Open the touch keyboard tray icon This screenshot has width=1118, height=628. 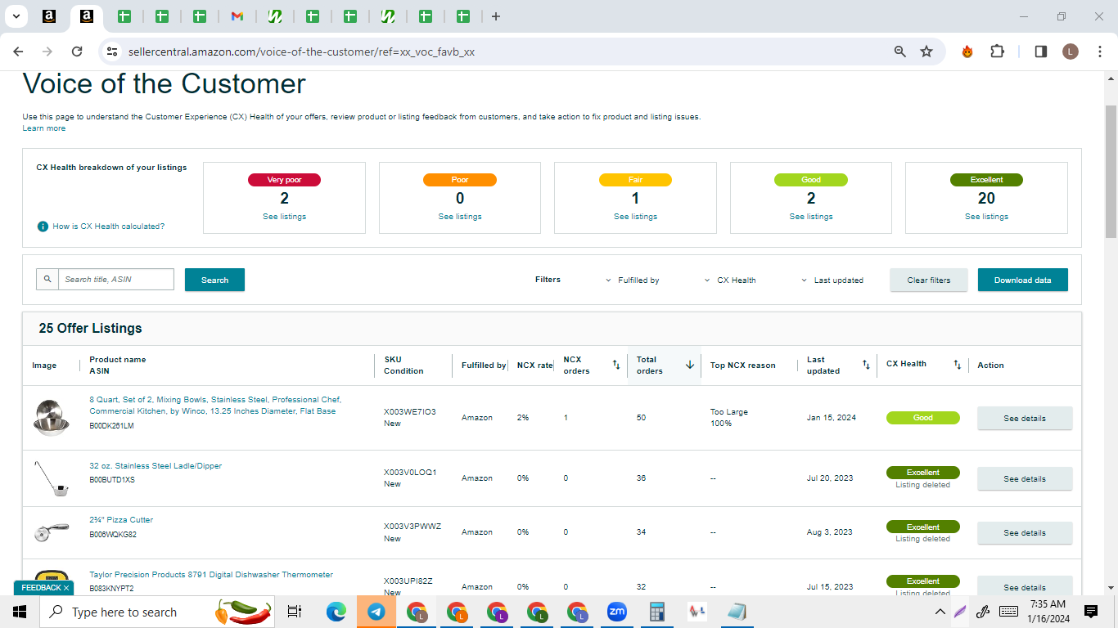[1008, 612]
